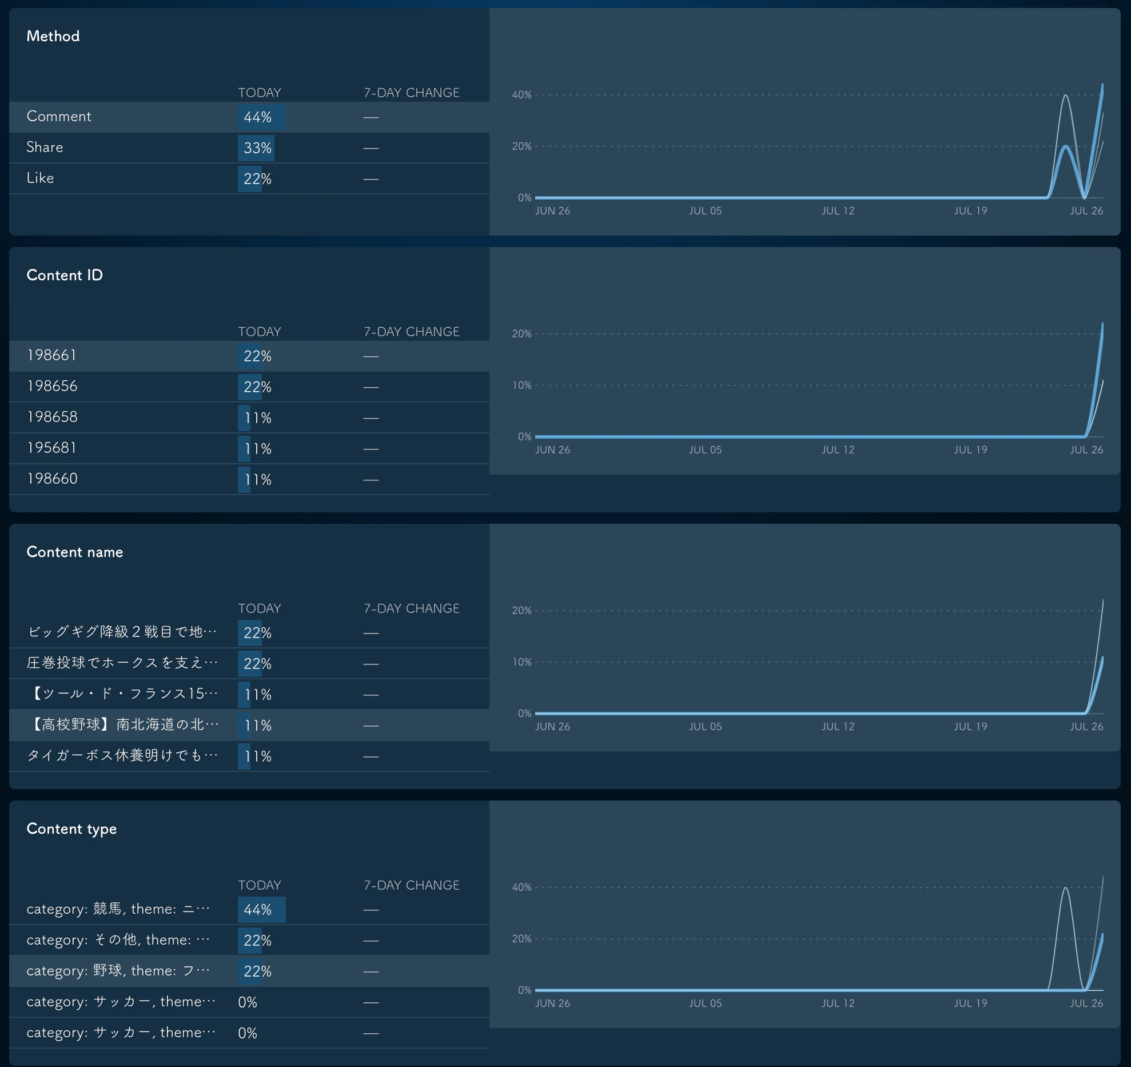Image resolution: width=1131 pixels, height=1067 pixels.
Task: Select Content ID 195681 row
Action: pyautogui.click(x=249, y=449)
